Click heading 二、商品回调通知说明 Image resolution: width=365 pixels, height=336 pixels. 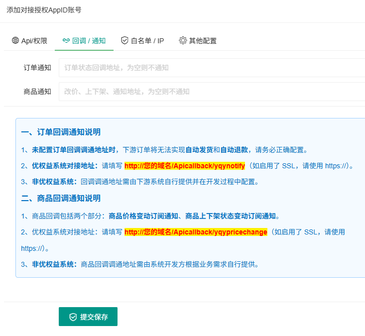click(61, 199)
